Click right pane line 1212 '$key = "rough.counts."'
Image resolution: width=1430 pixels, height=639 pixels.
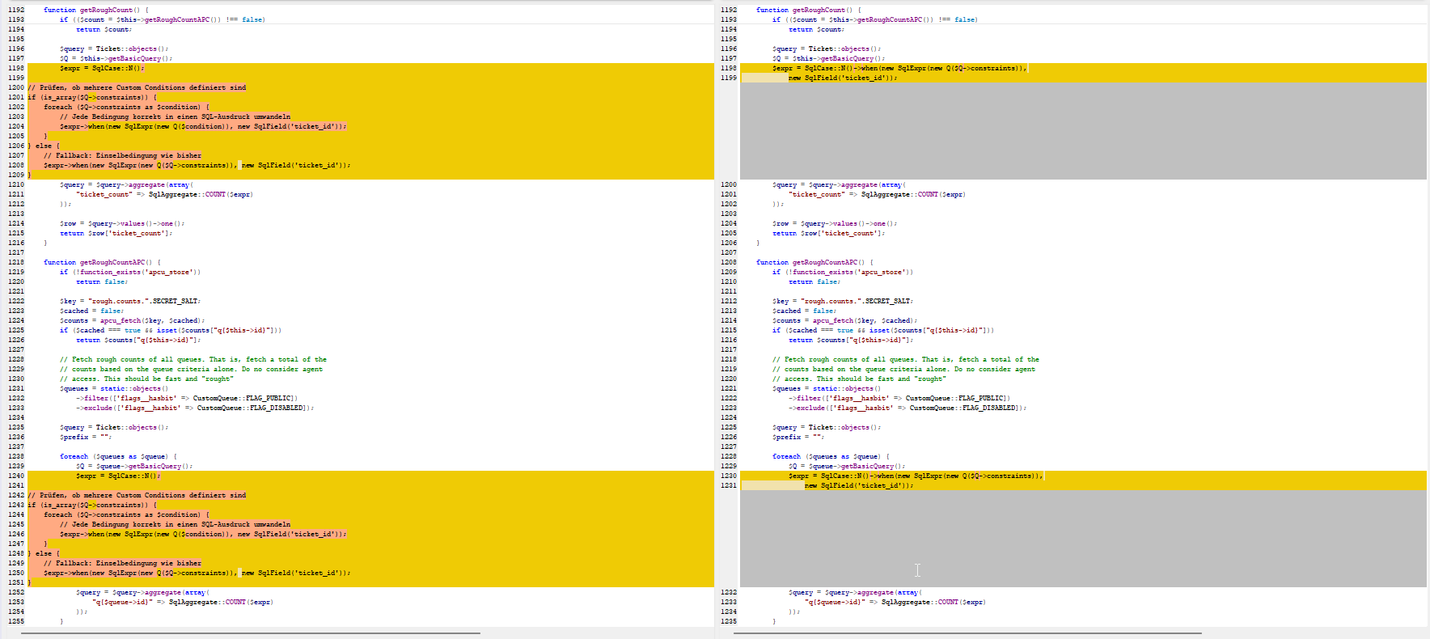(843, 301)
